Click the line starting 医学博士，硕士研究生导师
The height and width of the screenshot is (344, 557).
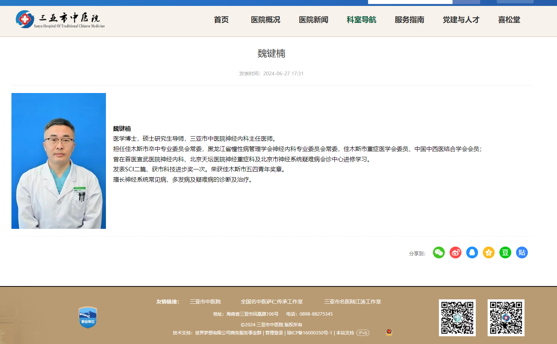coord(196,139)
